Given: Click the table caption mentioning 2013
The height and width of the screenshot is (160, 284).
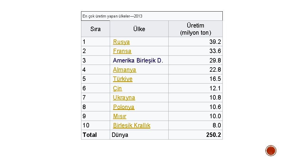Looking at the screenshot, I should 112,16.
